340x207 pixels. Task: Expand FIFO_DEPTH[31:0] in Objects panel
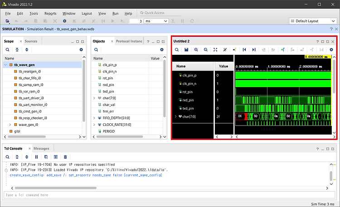pyautogui.click(x=94, y=118)
